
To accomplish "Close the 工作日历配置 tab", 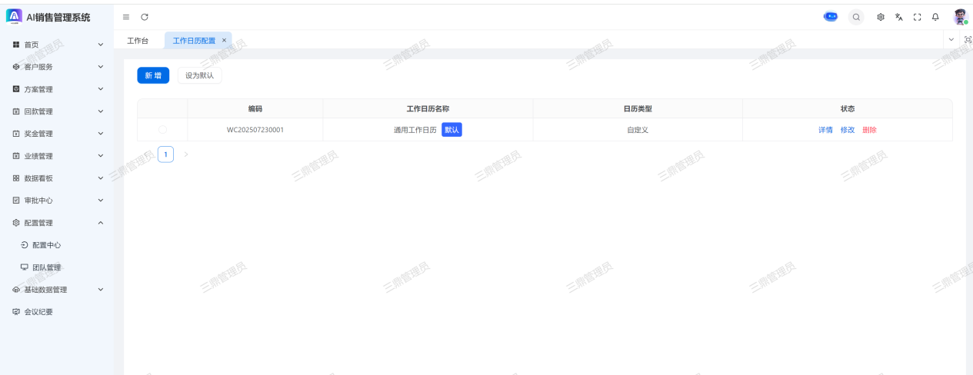I will pyautogui.click(x=224, y=40).
